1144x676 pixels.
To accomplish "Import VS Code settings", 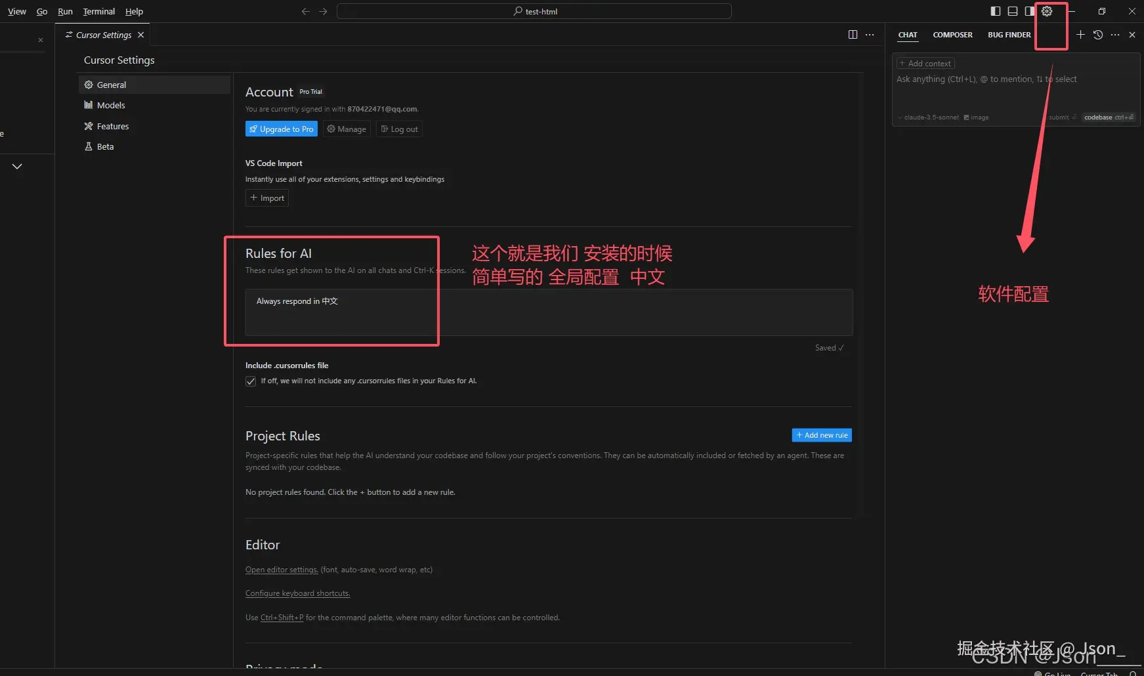I will pos(267,198).
